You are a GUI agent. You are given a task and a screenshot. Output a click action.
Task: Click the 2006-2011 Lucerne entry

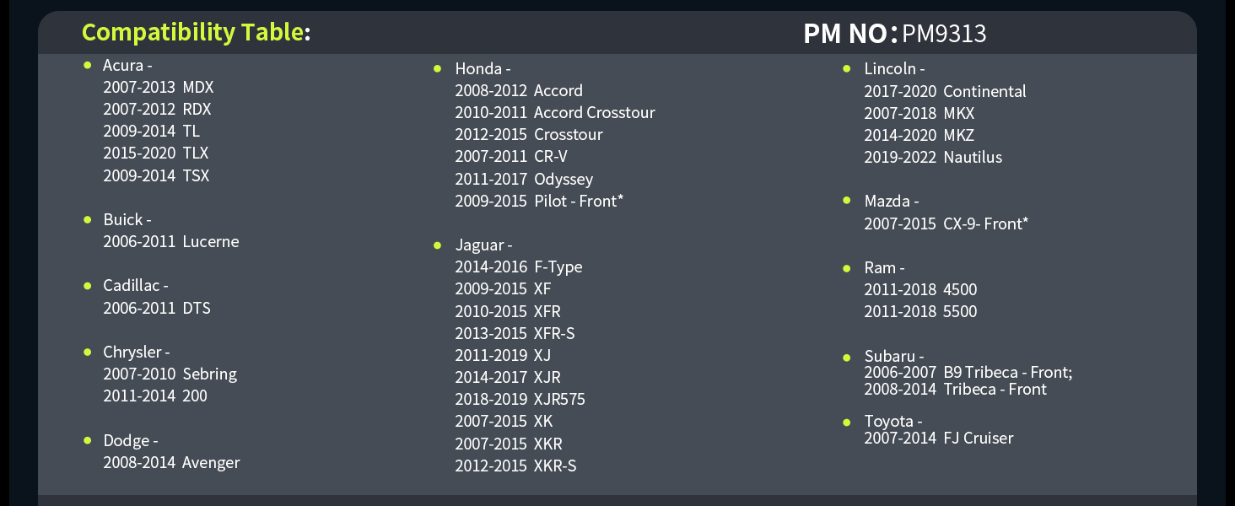(171, 242)
